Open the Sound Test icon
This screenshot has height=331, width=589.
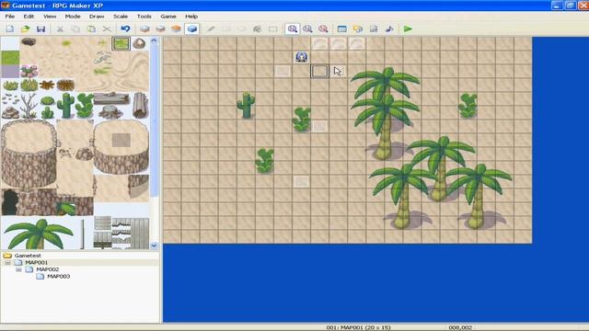pos(389,29)
